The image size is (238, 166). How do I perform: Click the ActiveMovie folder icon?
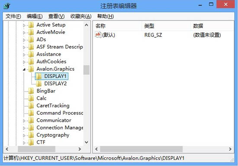point(31,32)
